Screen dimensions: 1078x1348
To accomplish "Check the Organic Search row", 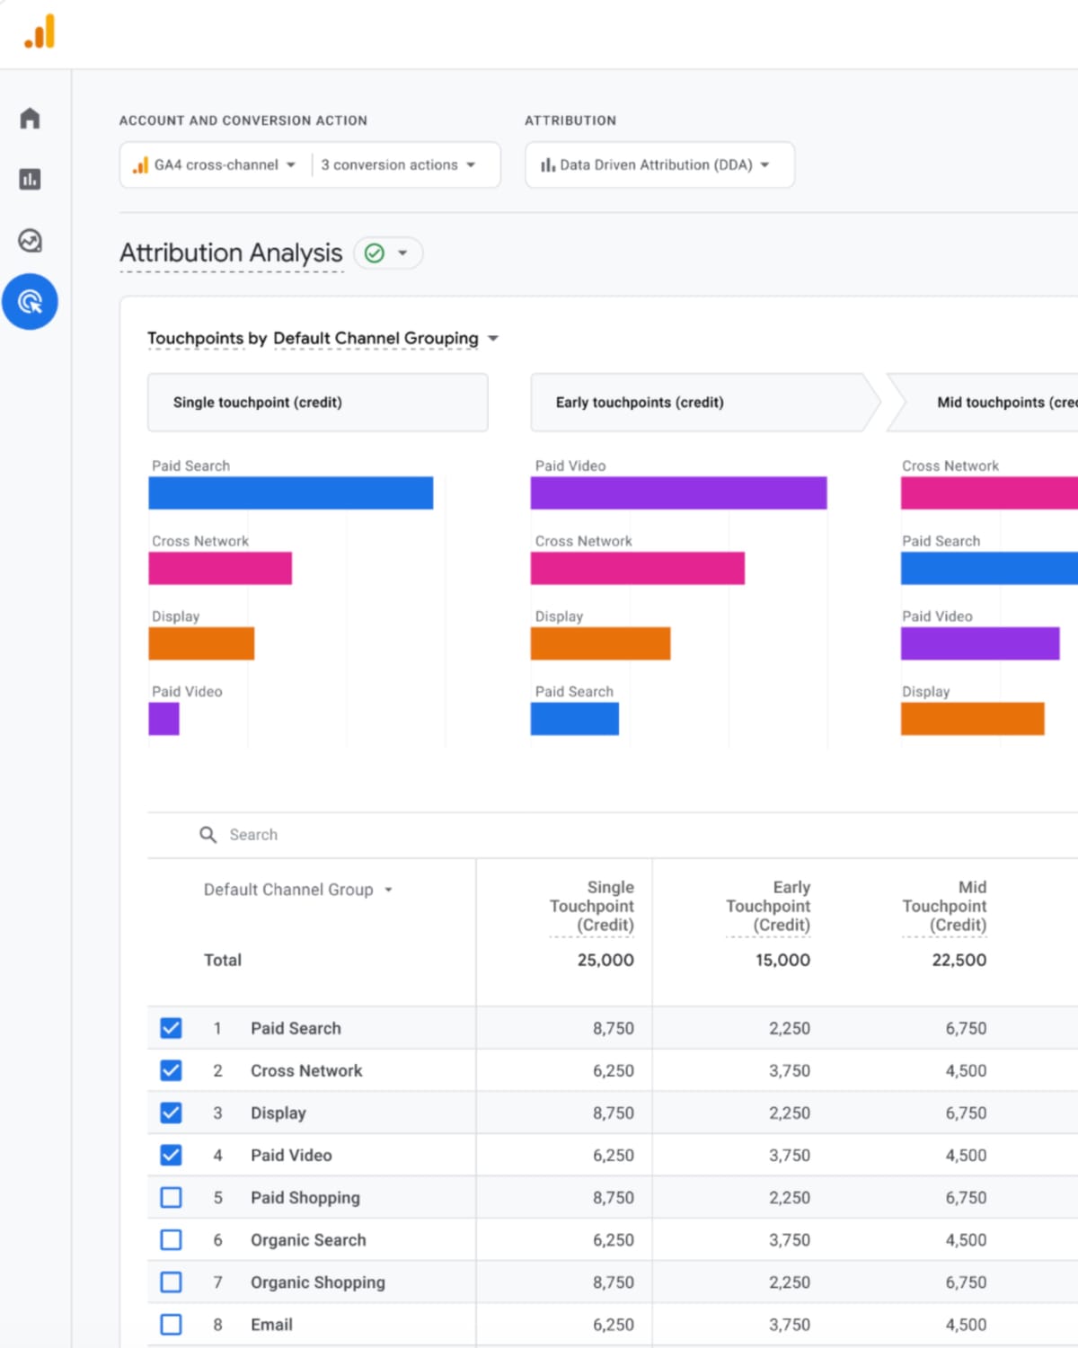I will 171,1239.
